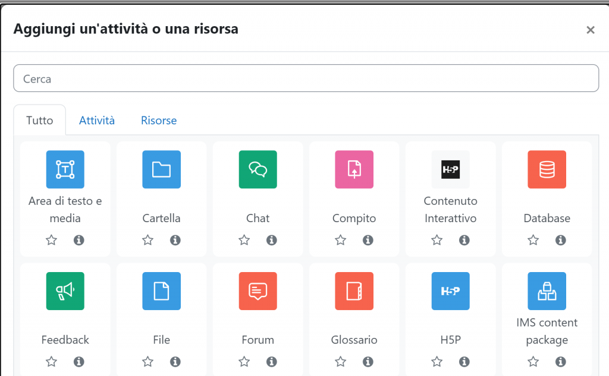
Task: Switch to the Tutto tab
Action: click(x=40, y=121)
